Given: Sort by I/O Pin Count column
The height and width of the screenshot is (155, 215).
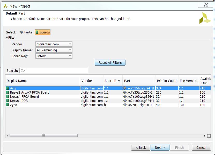Looking at the screenshot, I should [167, 81].
